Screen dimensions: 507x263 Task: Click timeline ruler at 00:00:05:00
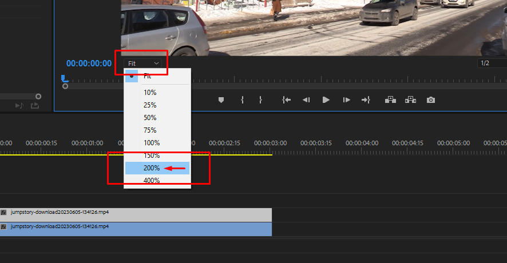tap(453, 143)
